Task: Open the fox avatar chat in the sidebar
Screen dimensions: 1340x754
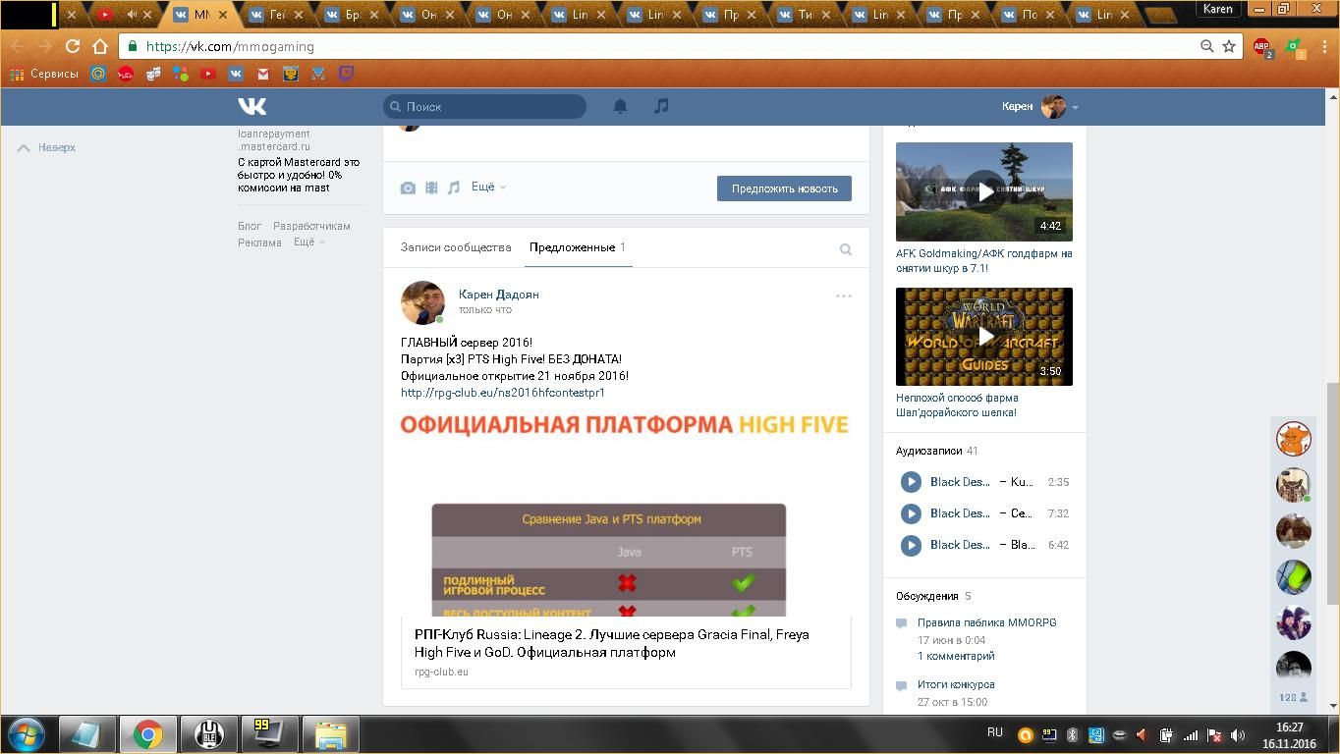Action: (1294, 439)
